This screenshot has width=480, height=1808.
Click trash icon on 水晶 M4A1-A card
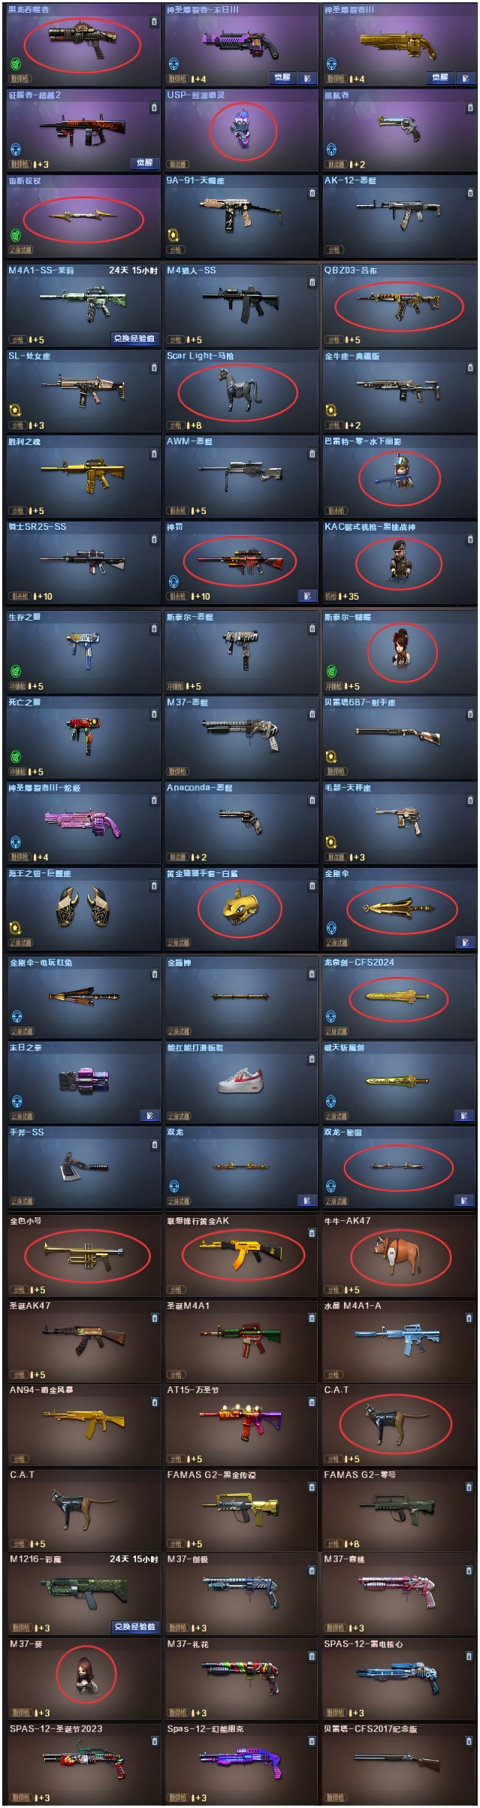(x=469, y=1318)
